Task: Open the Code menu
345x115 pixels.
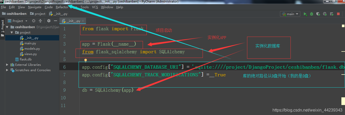Action: pos(49,7)
